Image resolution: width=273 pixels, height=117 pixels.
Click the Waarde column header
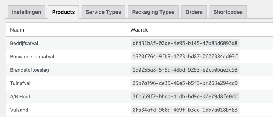(x=139, y=30)
